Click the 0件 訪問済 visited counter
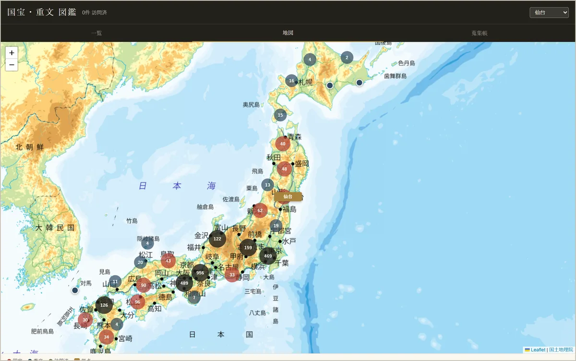The image size is (576, 361). click(95, 12)
